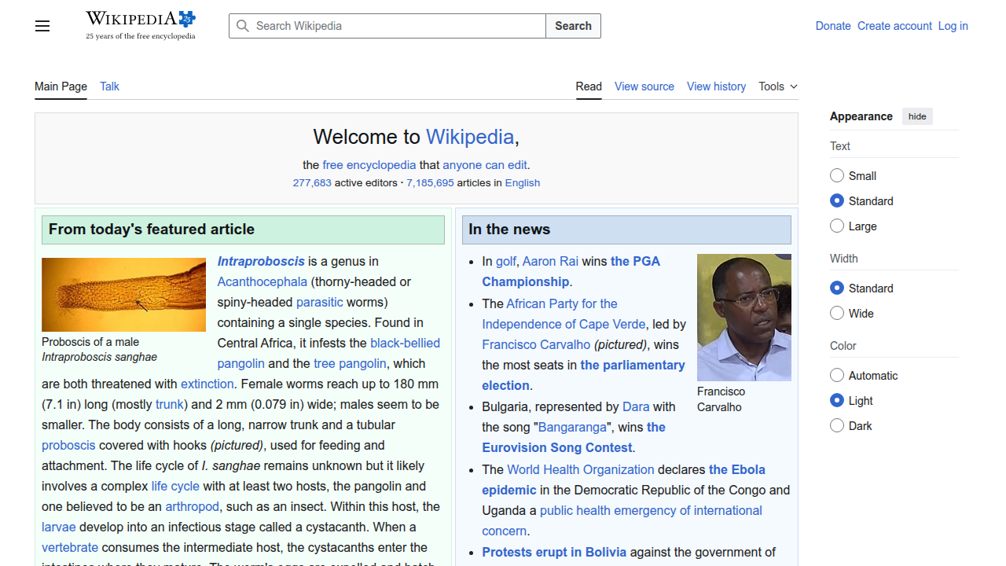The width and height of the screenshot is (1006, 566).
Task: Click the Log in link
Action: [953, 26]
